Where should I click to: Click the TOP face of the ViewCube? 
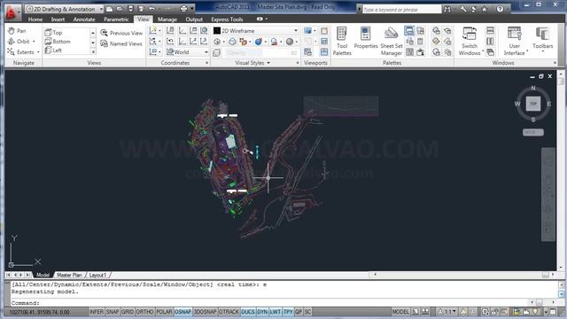point(533,104)
